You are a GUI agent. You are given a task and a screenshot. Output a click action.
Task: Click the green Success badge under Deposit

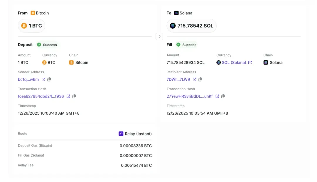tap(47, 45)
